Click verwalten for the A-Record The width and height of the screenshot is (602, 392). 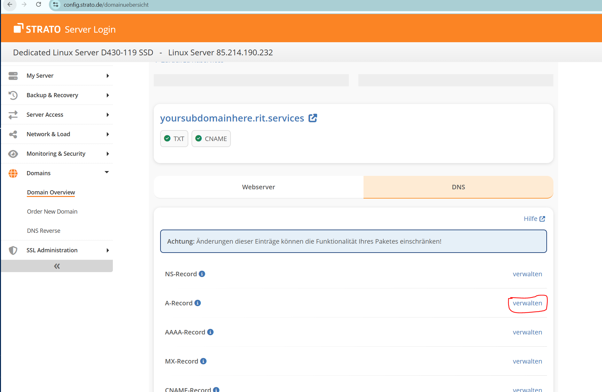(528, 303)
